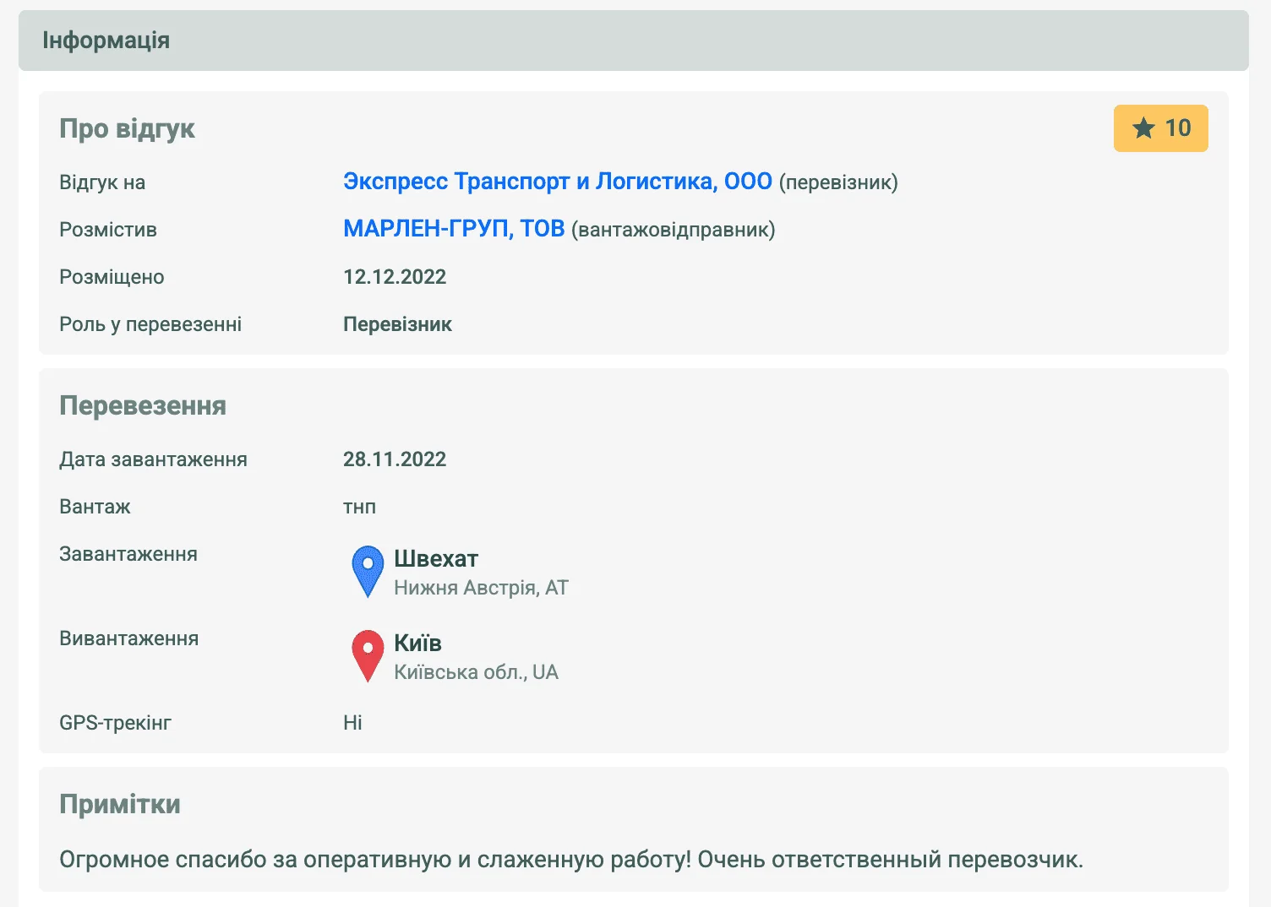The width and height of the screenshot is (1271, 907).
Task: Click the red unloading location pin
Action: coord(368,654)
